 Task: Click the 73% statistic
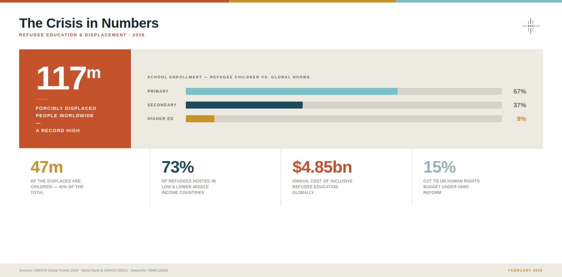[178, 167]
